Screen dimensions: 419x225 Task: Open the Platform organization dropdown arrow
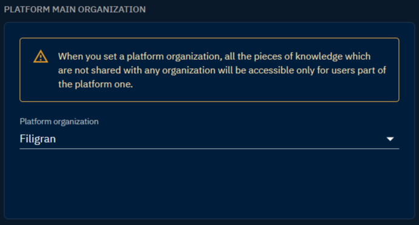point(390,139)
